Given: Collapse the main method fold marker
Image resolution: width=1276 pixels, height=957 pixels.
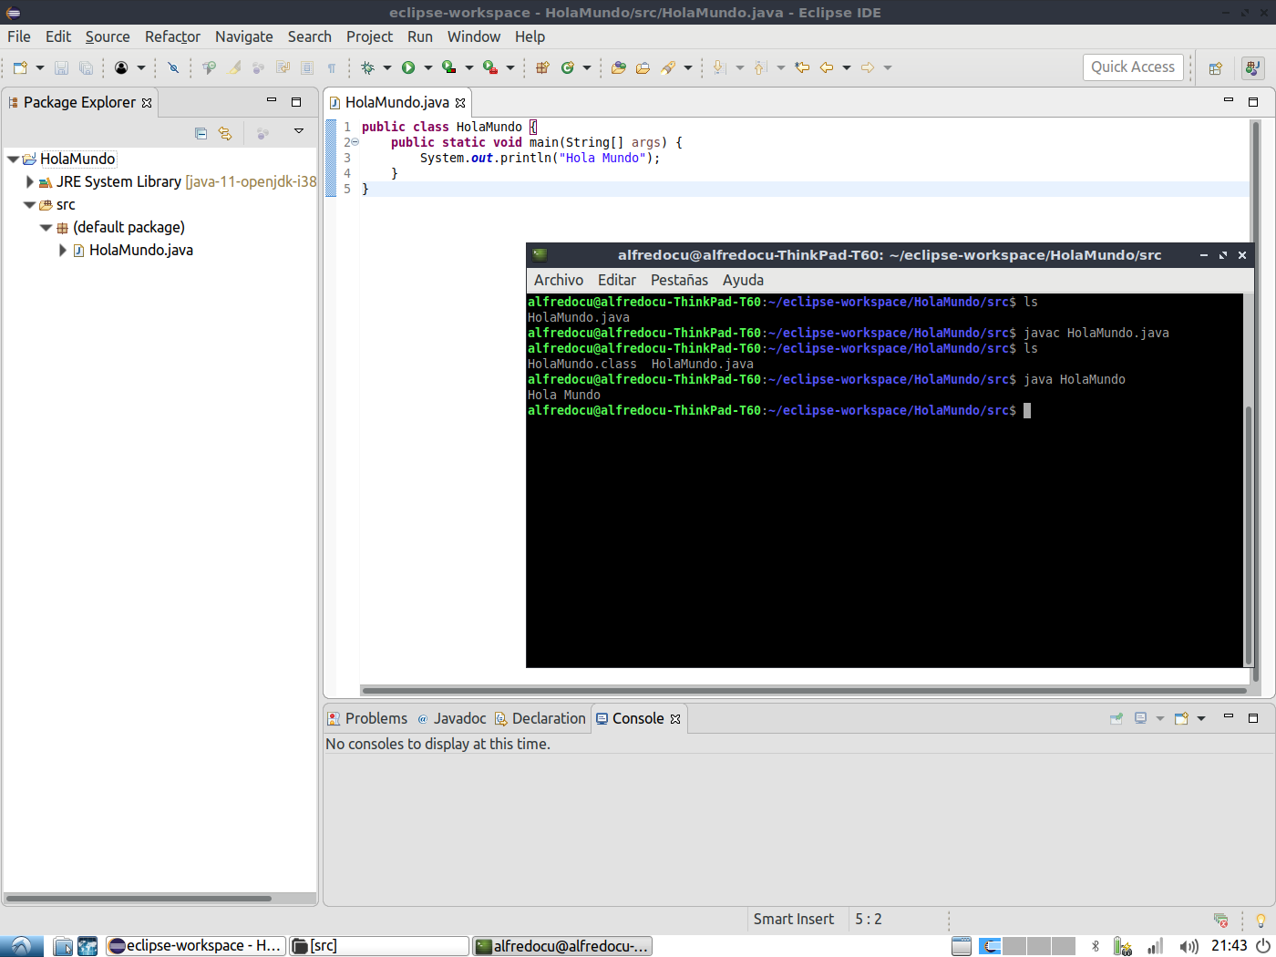Looking at the screenshot, I should [355, 142].
